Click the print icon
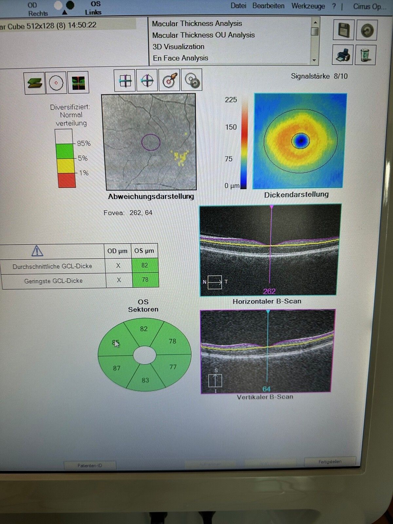This screenshot has height=524, width=393. point(343,55)
